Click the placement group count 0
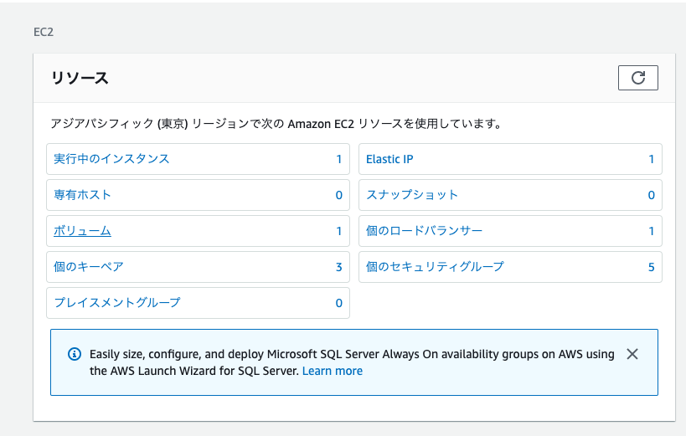686x436 pixels. click(339, 303)
